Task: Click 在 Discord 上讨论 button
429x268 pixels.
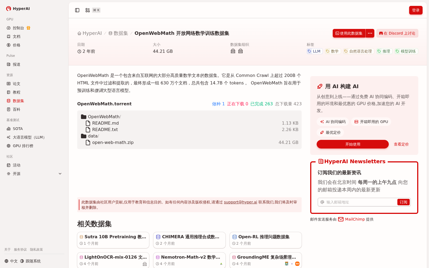Action: [397, 33]
